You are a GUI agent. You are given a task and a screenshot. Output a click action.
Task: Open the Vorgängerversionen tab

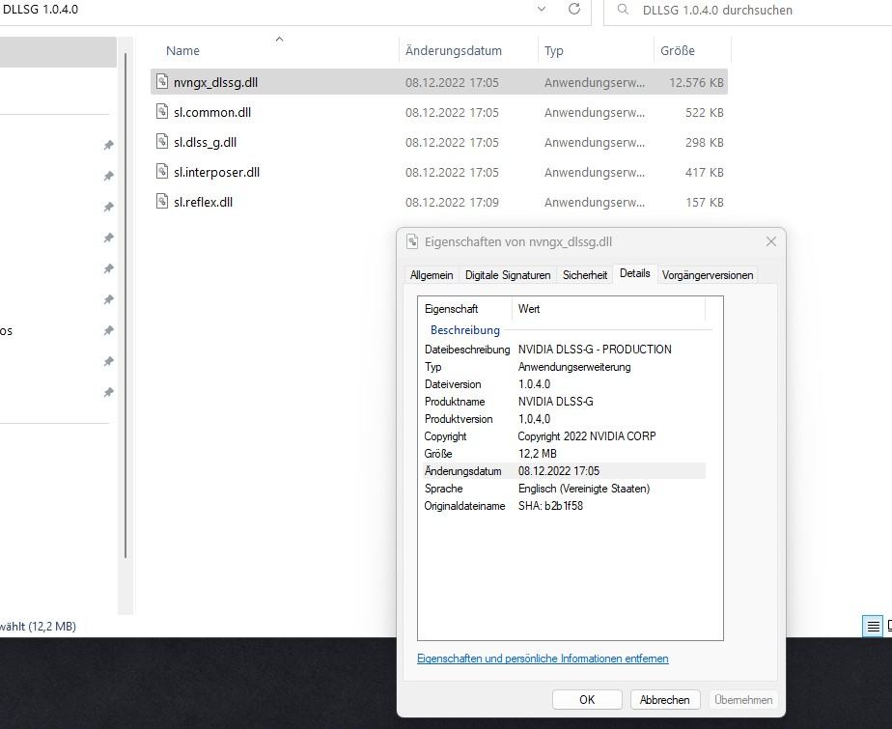tap(708, 275)
